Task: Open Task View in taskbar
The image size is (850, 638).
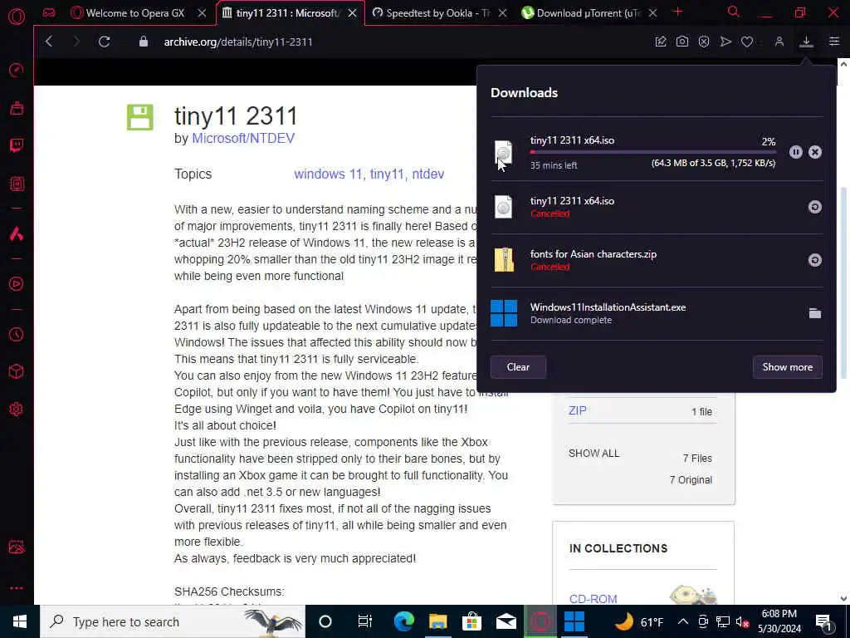Action: (x=365, y=621)
